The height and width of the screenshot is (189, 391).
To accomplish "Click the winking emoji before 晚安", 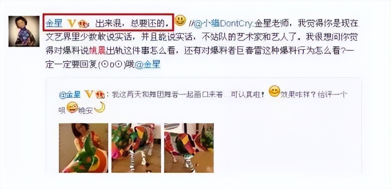I will (72, 107).
